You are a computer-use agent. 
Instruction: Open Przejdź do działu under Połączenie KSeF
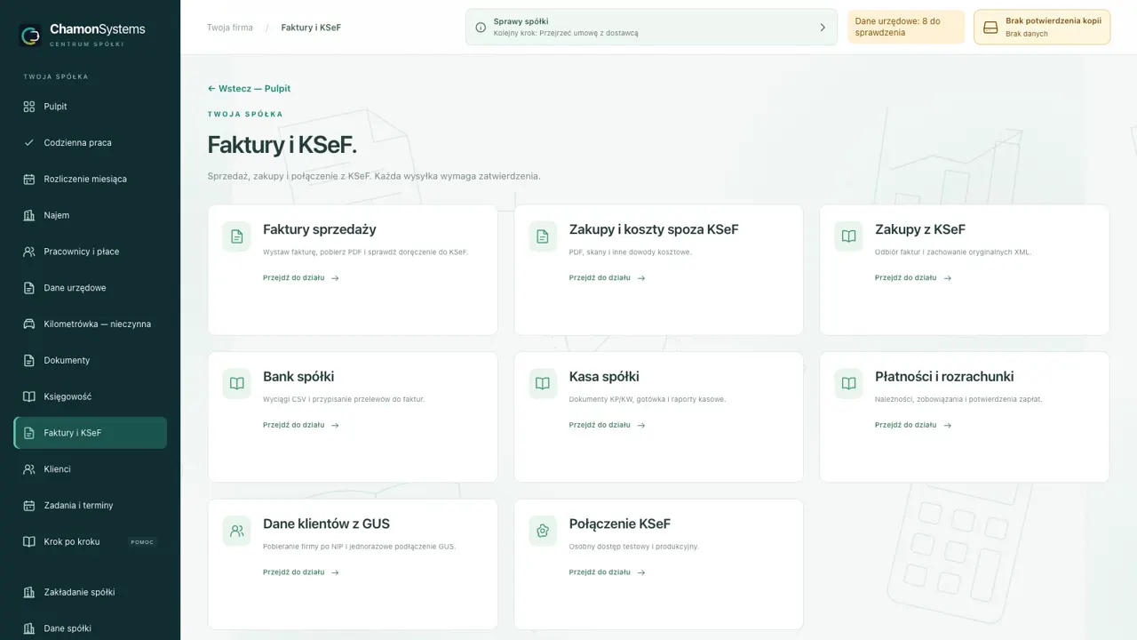tap(607, 572)
